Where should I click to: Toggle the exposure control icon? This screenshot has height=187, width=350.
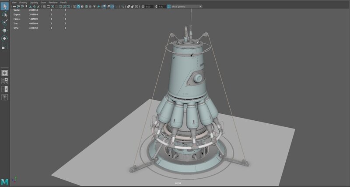(x=143, y=7)
